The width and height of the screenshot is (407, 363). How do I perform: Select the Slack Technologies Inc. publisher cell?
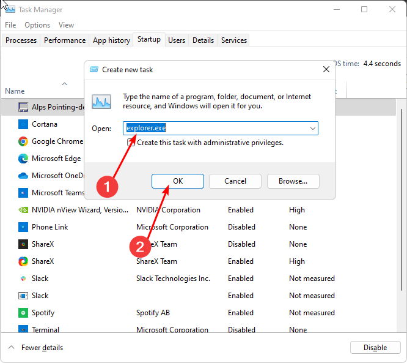coord(173,279)
